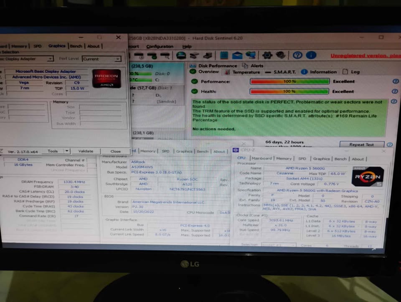Image resolution: width=401 pixels, height=302 pixels.
Task: Switch to the Information tab in Hard Disk Sentinel
Action: (319, 72)
